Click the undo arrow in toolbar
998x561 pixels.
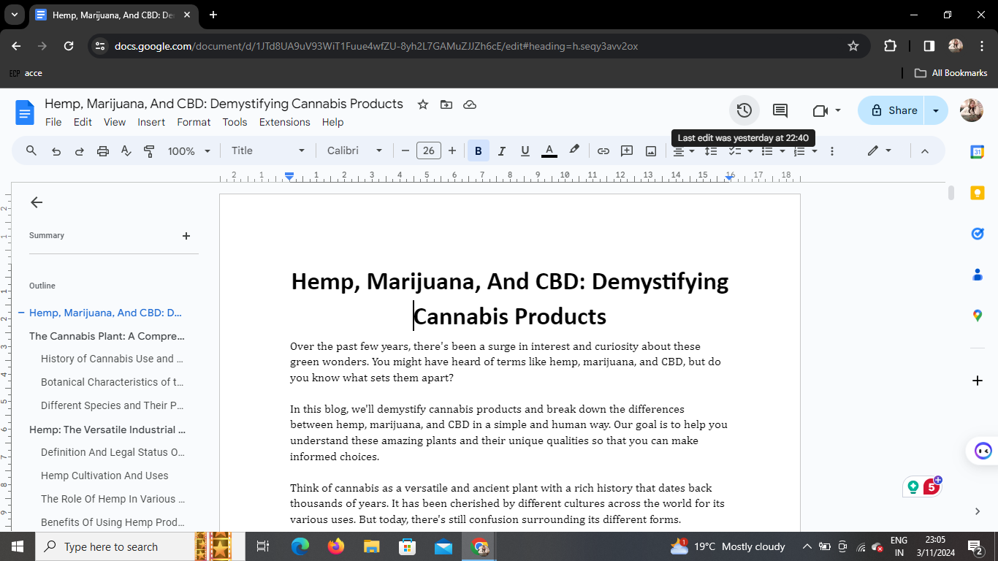(56, 151)
